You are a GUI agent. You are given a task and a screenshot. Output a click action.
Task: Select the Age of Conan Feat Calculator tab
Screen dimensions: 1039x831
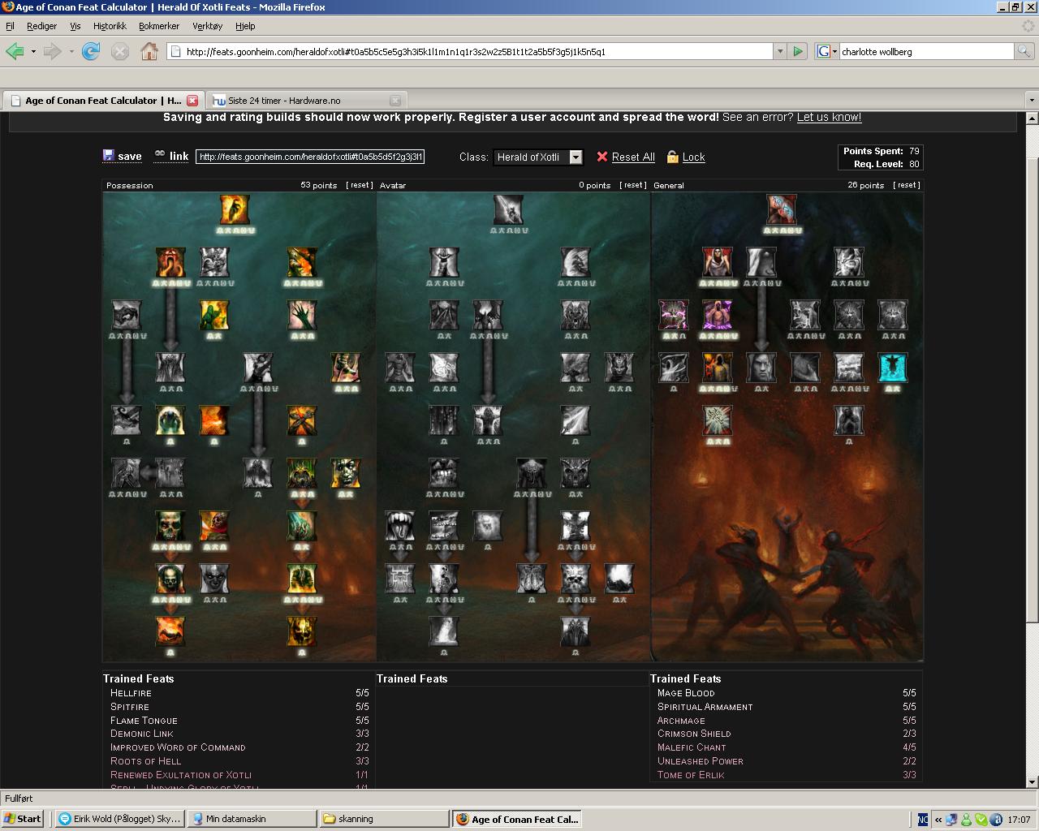click(102, 101)
